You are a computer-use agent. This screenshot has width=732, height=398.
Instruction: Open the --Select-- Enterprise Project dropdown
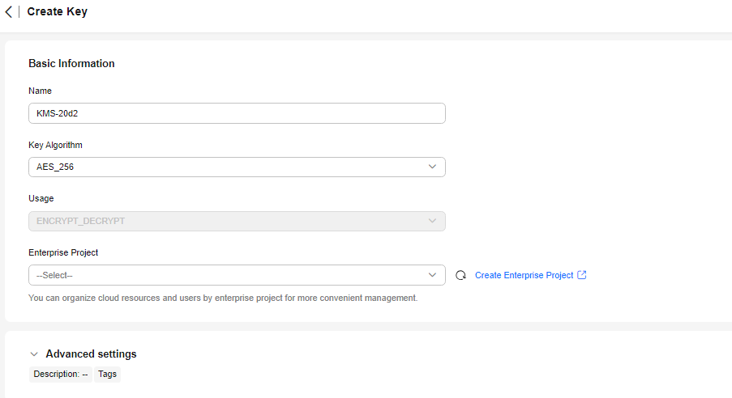(x=237, y=275)
